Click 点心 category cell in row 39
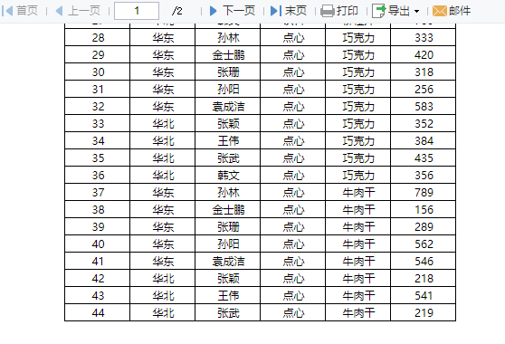The height and width of the screenshot is (344, 505). [292, 226]
